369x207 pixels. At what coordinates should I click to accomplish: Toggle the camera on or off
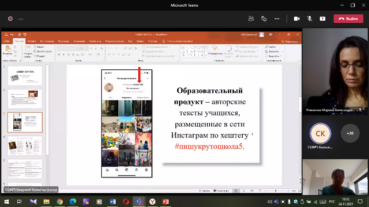[x=297, y=19]
